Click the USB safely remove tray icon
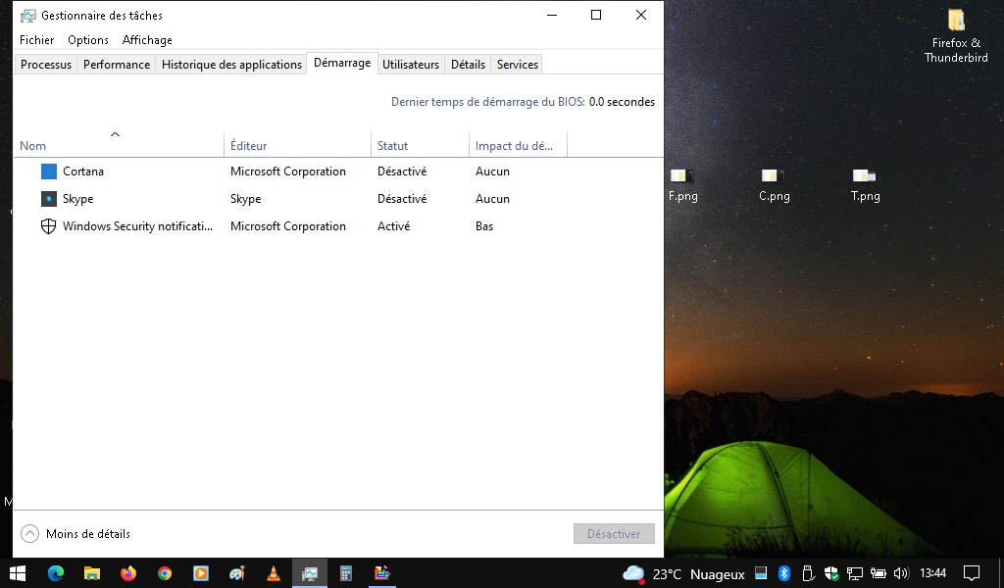Viewport: 1004px width, 588px height. pyautogui.click(x=808, y=573)
